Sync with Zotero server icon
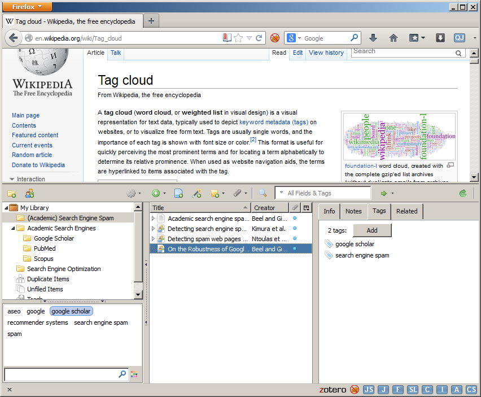This screenshot has width=481, height=397. tap(463, 193)
